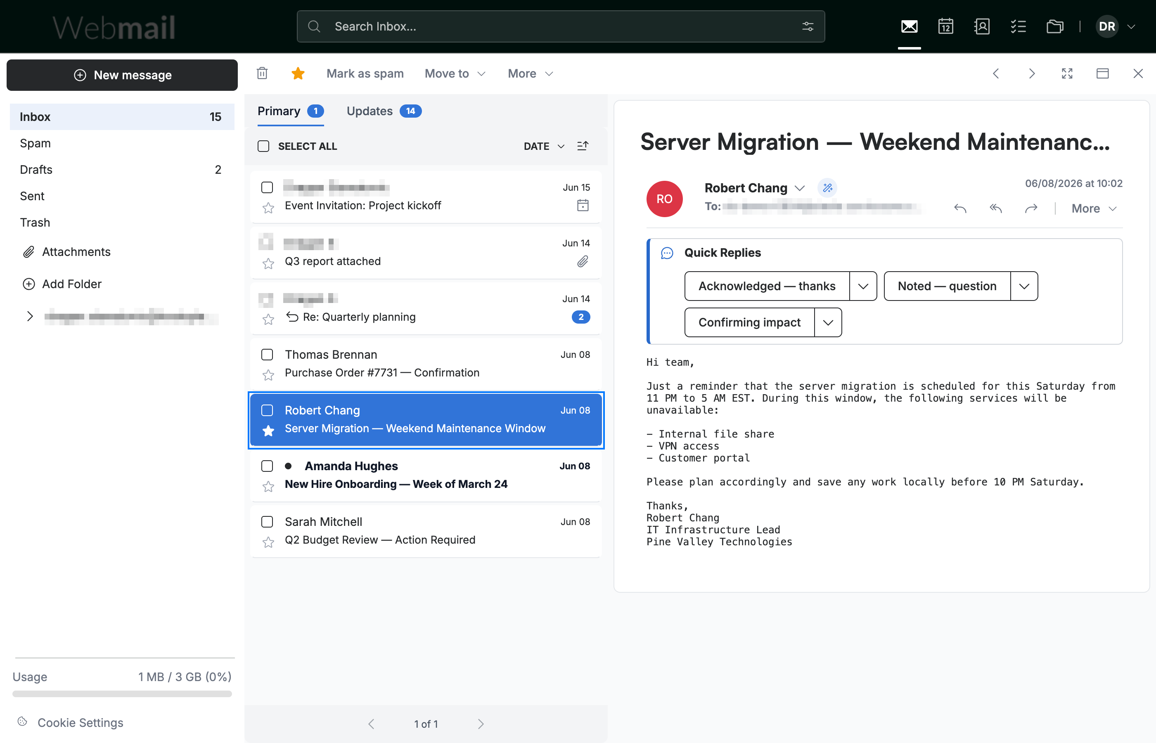Go to previous page of message list
This screenshot has width=1156, height=743.
coord(371,724)
